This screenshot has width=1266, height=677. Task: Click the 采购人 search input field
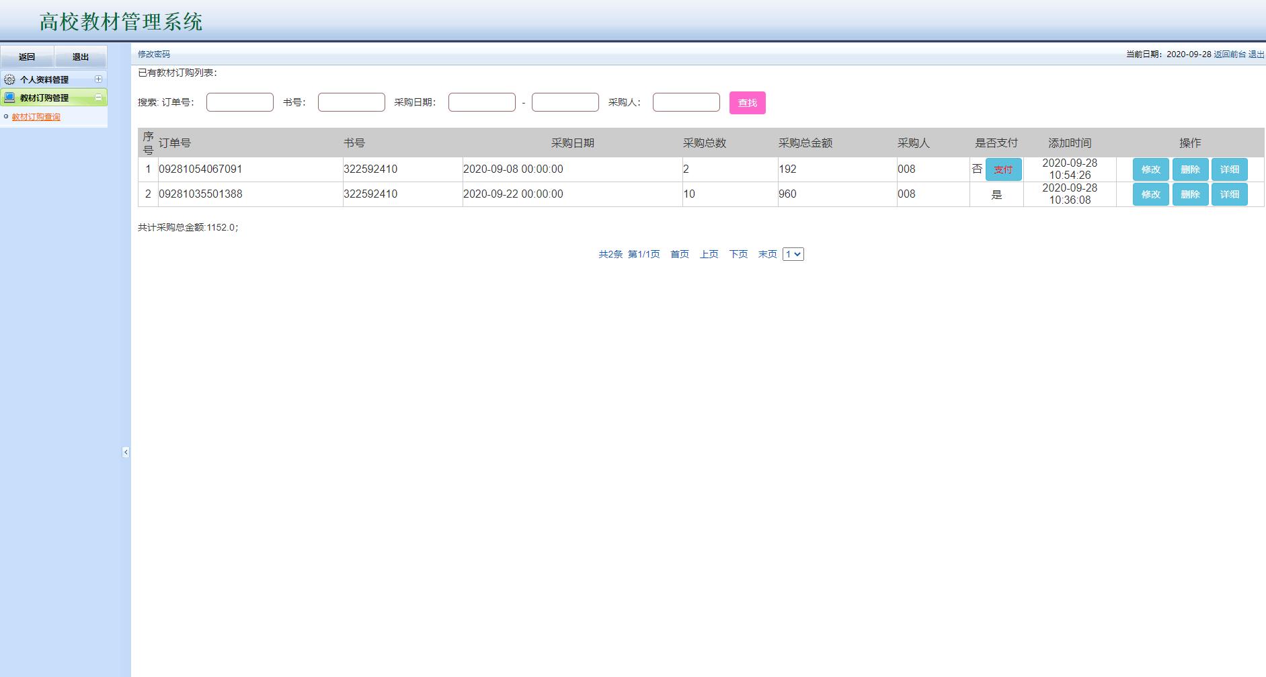pos(686,102)
